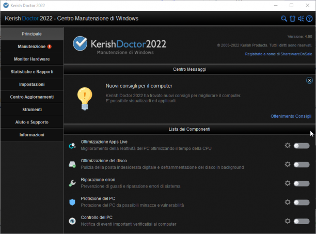Click the Controllo del PC eye icon
The image size is (316, 234).
72,221
